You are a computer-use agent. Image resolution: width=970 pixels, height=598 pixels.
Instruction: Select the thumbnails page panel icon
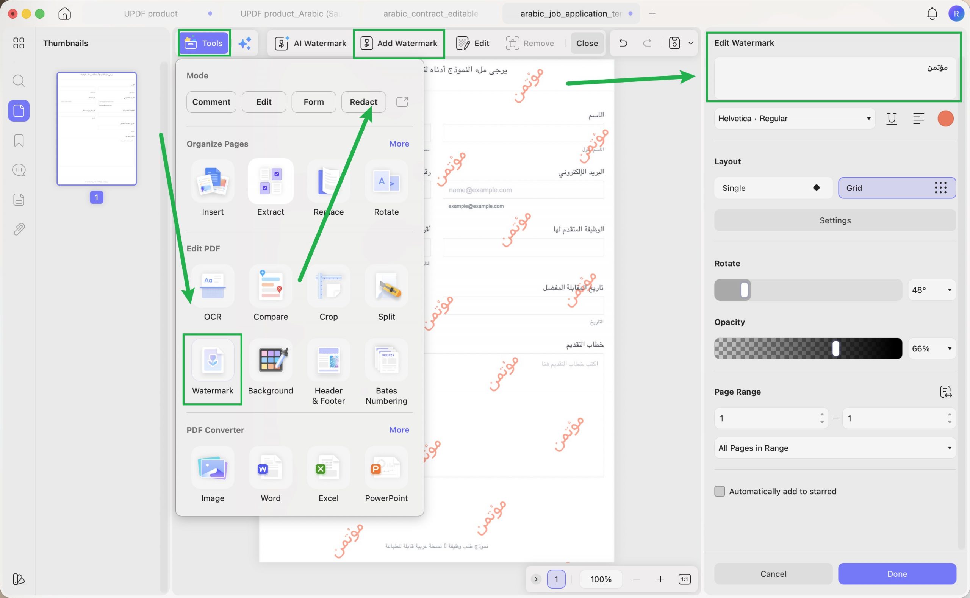pyautogui.click(x=19, y=111)
